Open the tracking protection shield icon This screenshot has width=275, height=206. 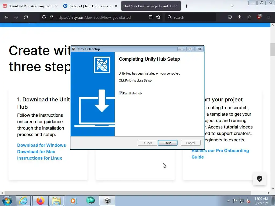[x=44, y=17]
